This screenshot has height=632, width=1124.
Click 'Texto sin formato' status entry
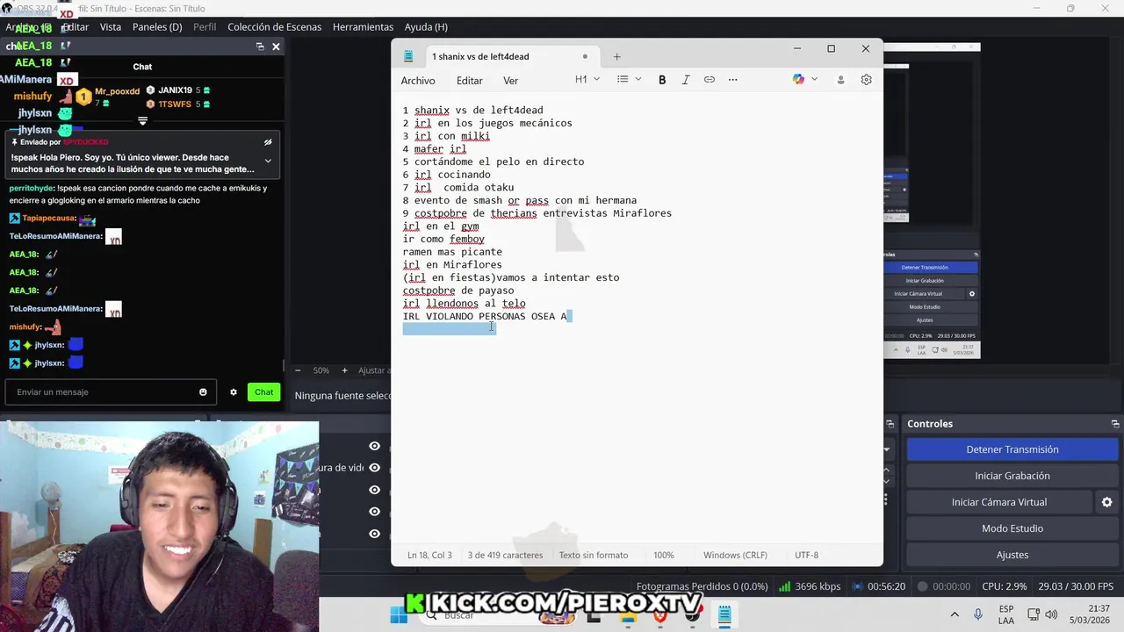tap(594, 556)
